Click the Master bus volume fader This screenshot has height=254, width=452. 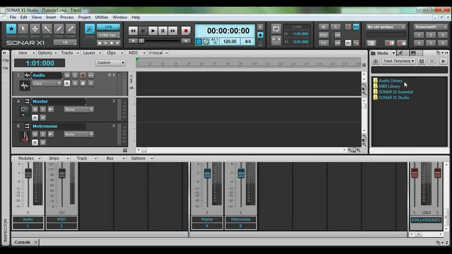coord(207,173)
